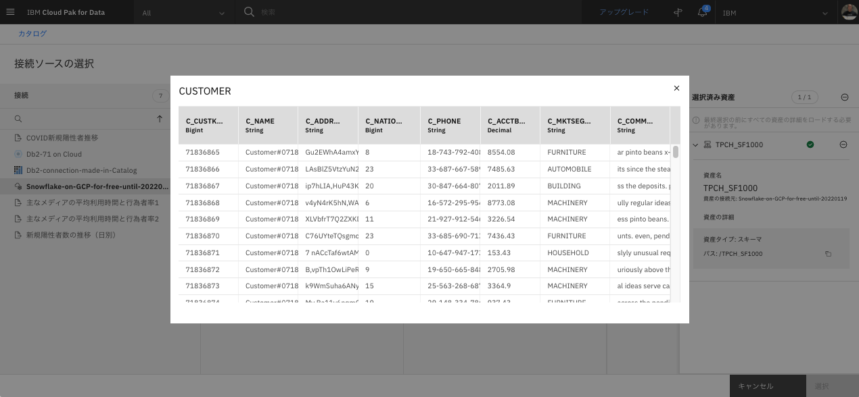Click the C_NATIO column header
The height and width of the screenshot is (397, 859).
click(x=389, y=126)
